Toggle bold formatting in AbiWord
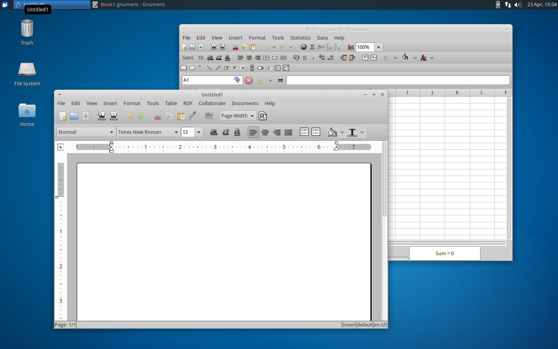558x349 pixels. (214, 132)
